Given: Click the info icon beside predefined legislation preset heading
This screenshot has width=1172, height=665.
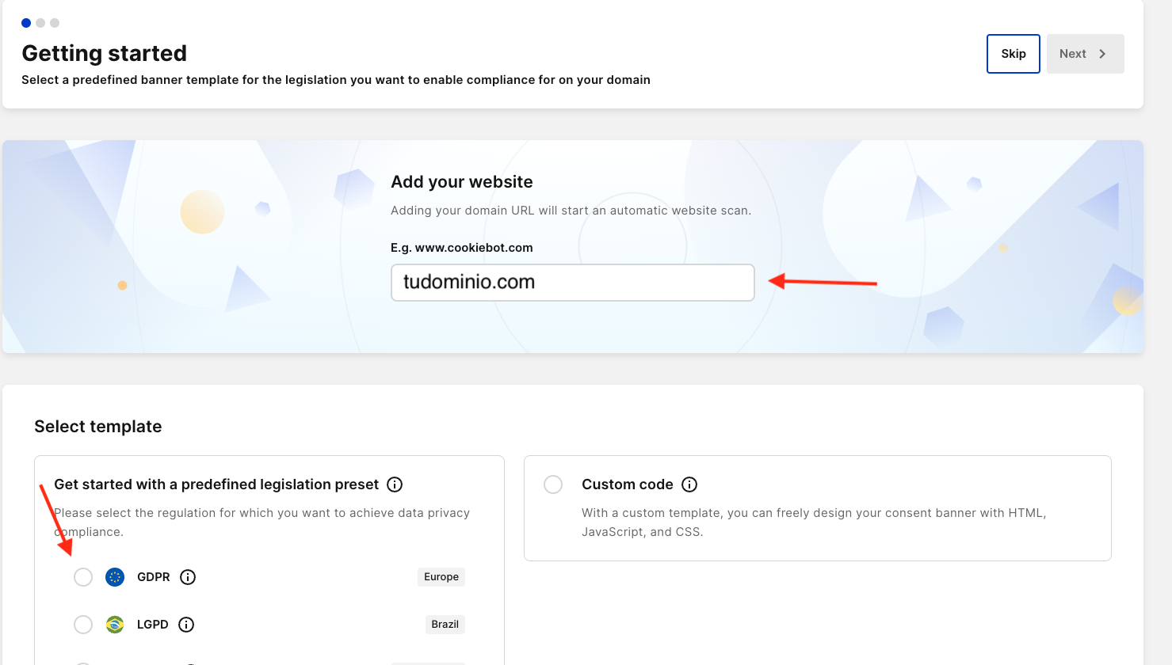Looking at the screenshot, I should 394,484.
